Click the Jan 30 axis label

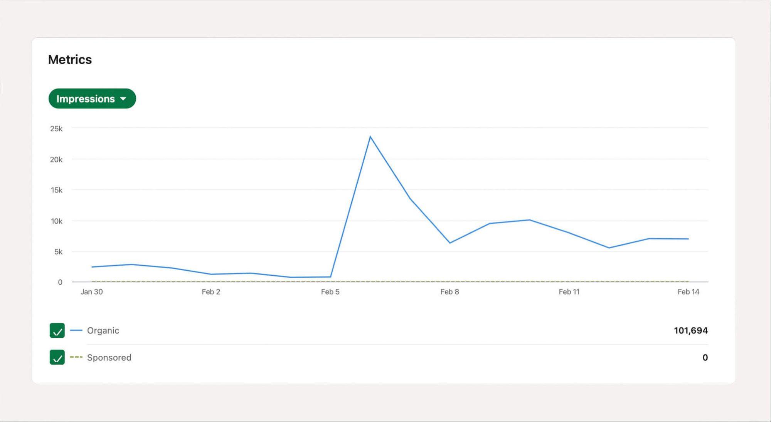93,292
